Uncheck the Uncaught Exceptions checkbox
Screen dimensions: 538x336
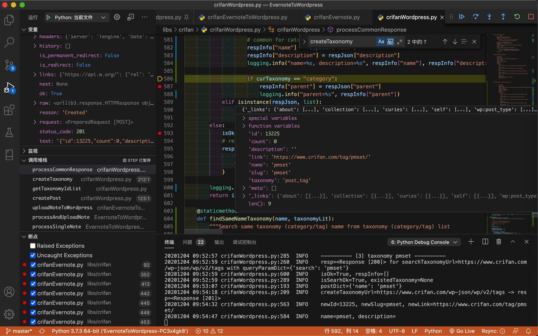coord(32,255)
